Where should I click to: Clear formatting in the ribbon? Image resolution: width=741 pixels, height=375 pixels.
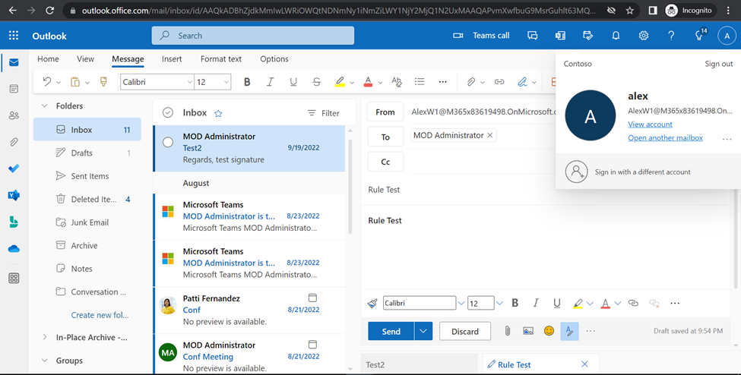click(397, 82)
